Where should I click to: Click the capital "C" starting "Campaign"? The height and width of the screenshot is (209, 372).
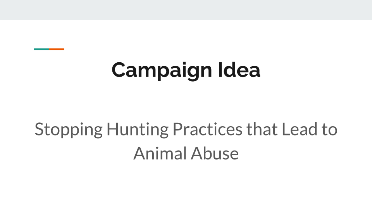119,70
